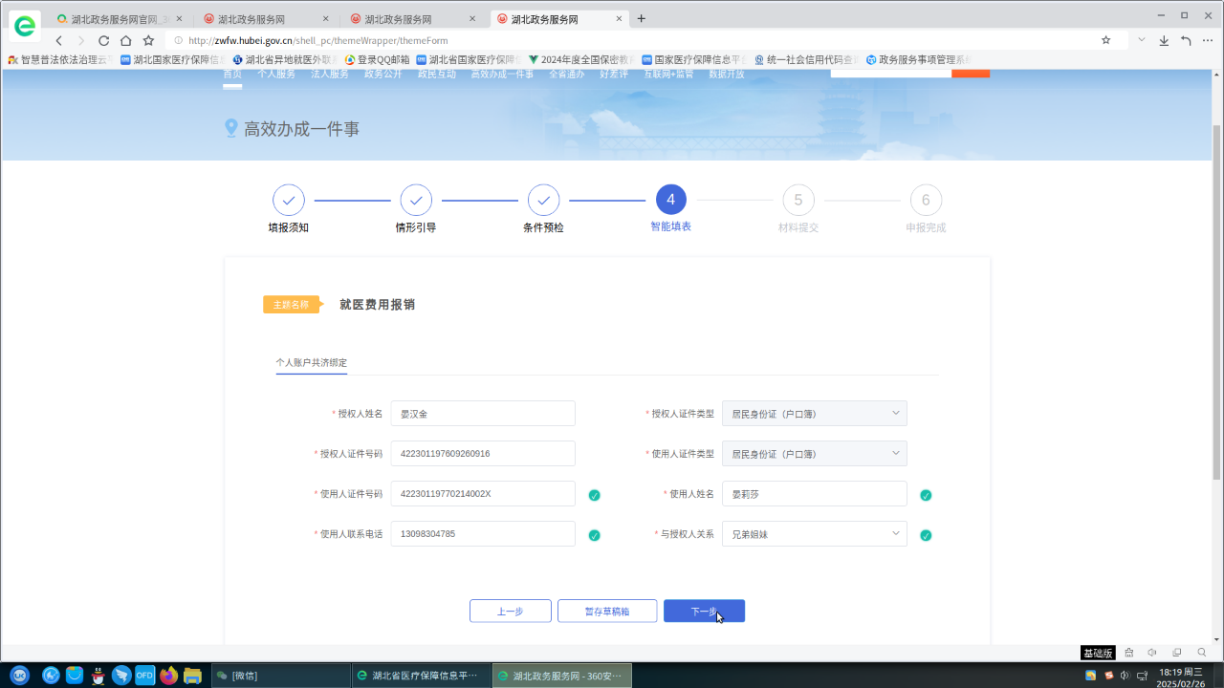1224x688 pixels.
Task: Click the QQ penguin taskbar icon
Action: [x=98, y=676]
